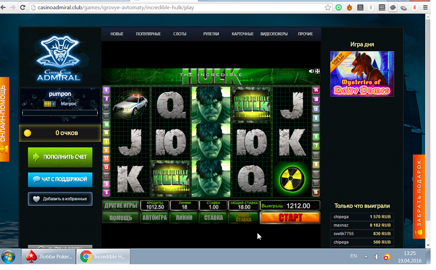Viewport: 436px width, 270px height.
Task: Select payline 12 indicator on right side
Action: click(x=316, y=109)
